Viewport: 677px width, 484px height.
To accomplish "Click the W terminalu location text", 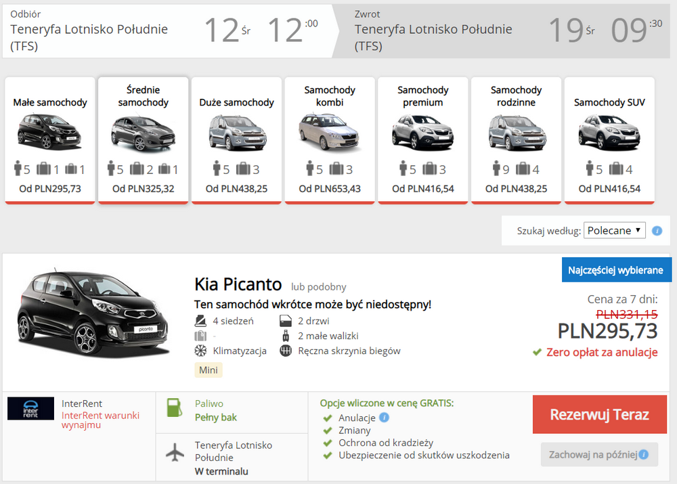I will (x=221, y=472).
